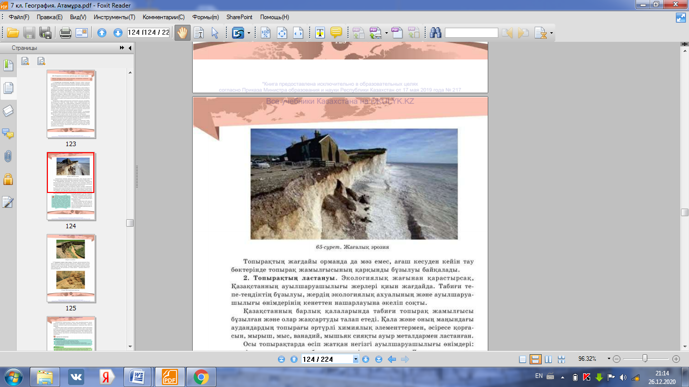The image size is (689, 387).
Task: Select the highlighted page 124 thumbnail
Action: pos(71,186)
